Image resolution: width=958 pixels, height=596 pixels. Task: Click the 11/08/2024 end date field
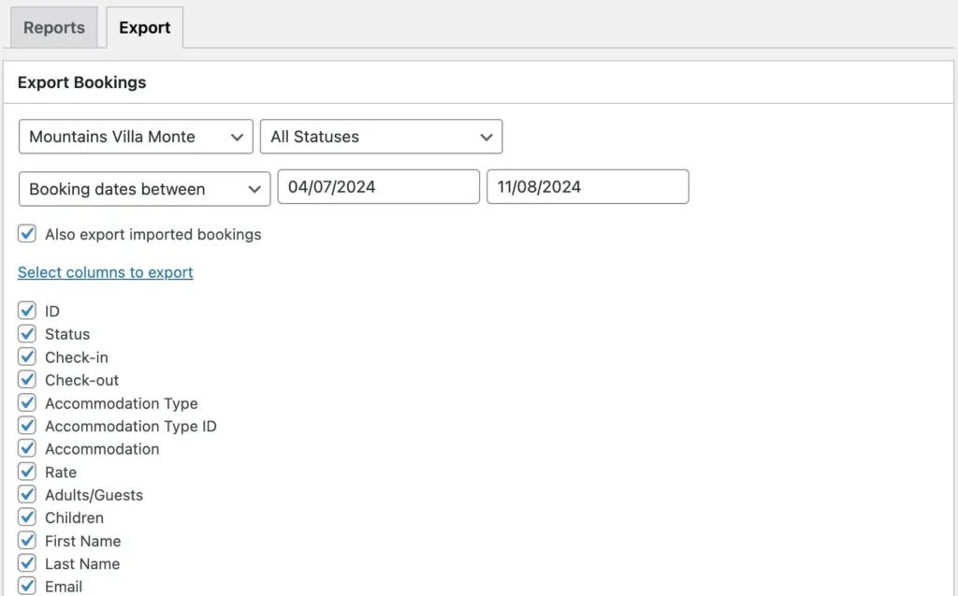[587, 186]
